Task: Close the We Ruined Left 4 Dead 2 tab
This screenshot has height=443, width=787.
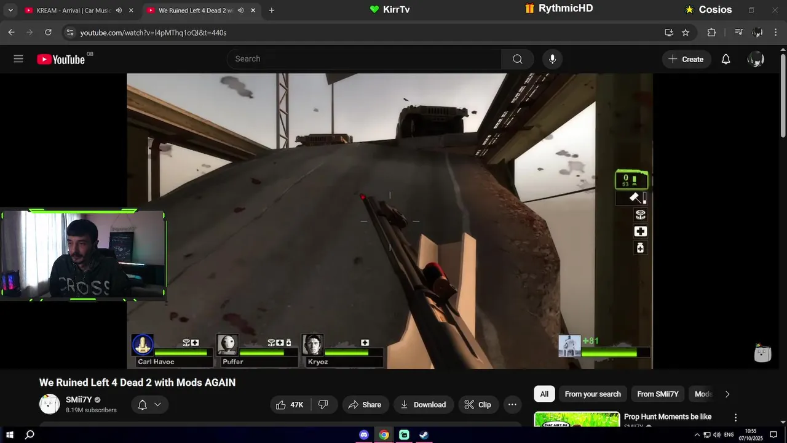Action: tap(253, 10)
